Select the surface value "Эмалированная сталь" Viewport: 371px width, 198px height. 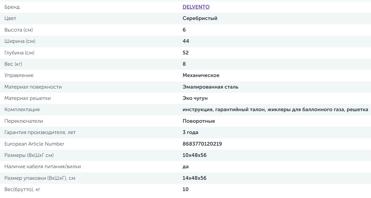210,87
